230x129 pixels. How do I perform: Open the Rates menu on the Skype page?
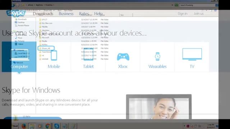tap(84, 14)
